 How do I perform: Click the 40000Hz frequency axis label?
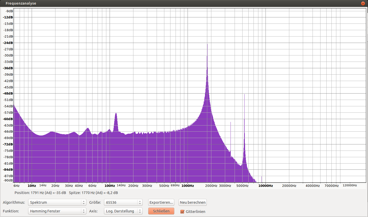[x=313, y=186]
